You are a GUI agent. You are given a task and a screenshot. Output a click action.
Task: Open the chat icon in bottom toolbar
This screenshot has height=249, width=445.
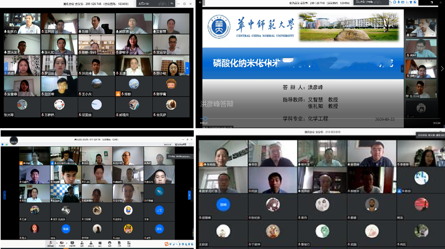(100, 243)
